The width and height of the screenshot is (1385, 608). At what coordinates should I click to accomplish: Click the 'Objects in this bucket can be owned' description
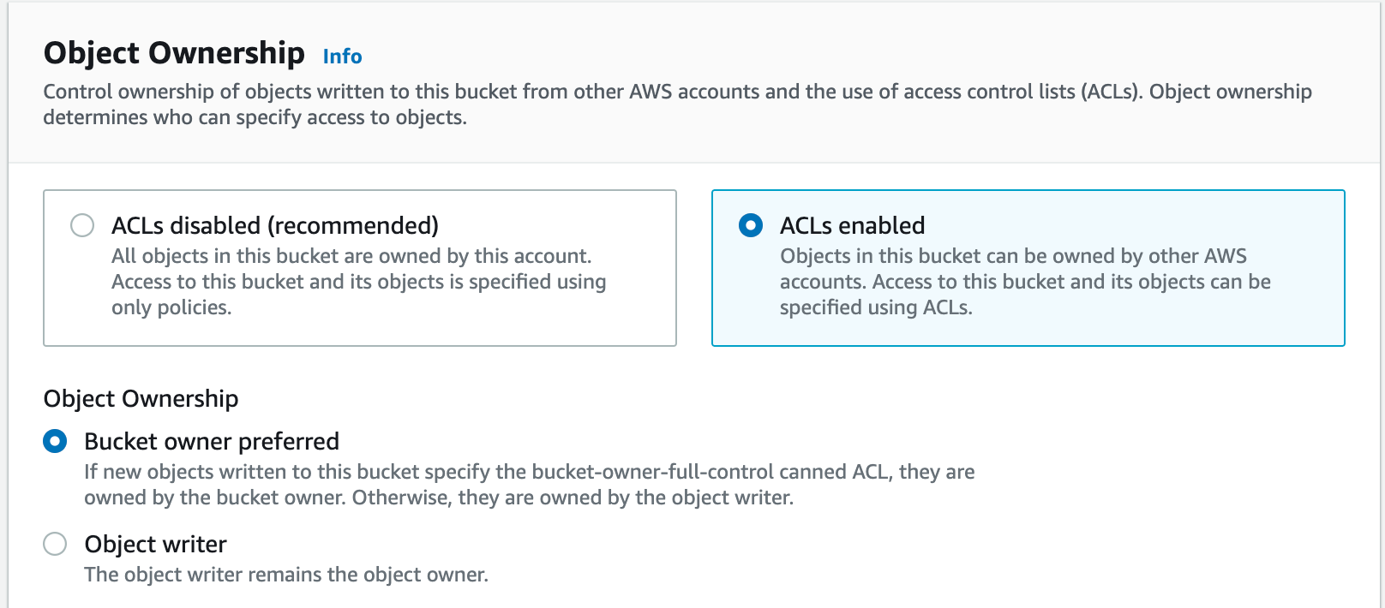click(x=1013, y=256)
